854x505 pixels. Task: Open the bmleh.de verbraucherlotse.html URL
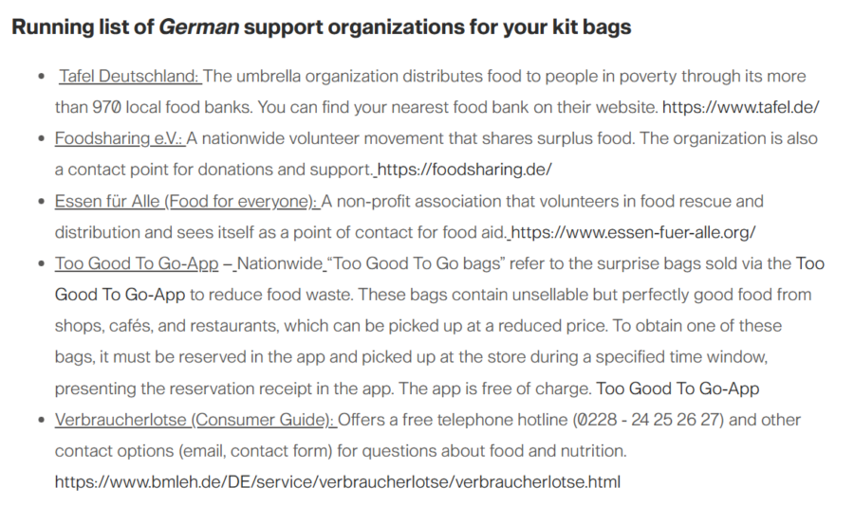(x=337, y=482)
